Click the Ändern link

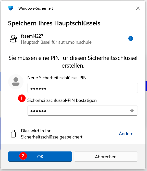coord(126,133)
